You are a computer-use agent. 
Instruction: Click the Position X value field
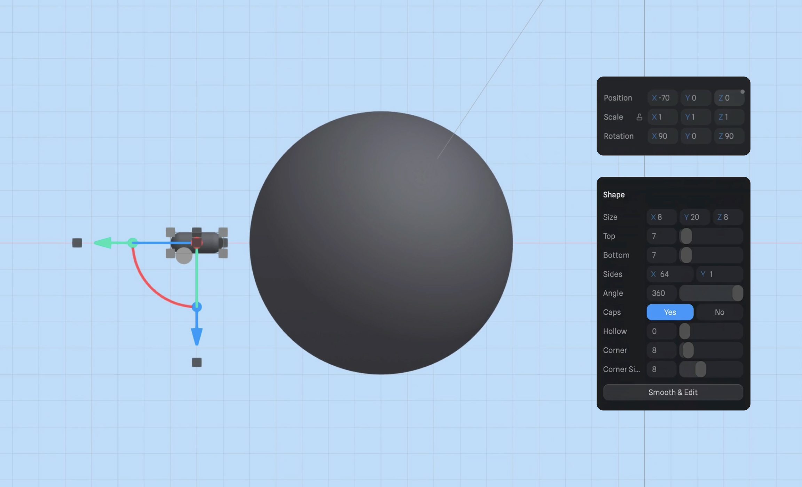662,98
